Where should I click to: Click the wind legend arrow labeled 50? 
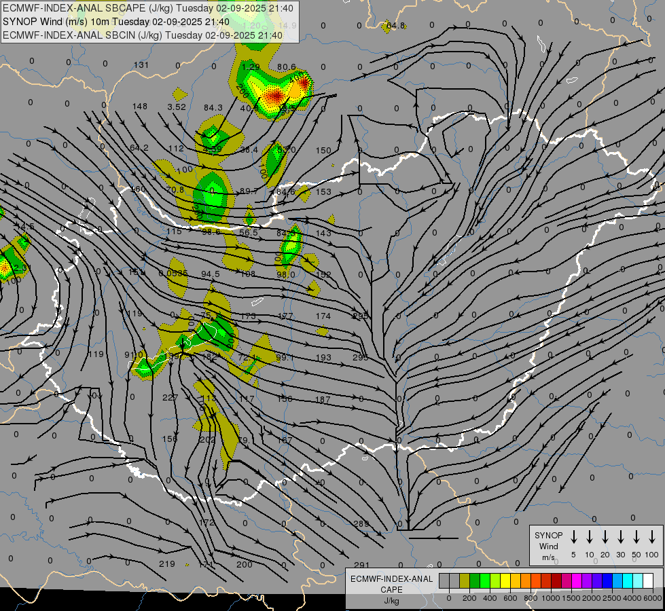(636, 537)
